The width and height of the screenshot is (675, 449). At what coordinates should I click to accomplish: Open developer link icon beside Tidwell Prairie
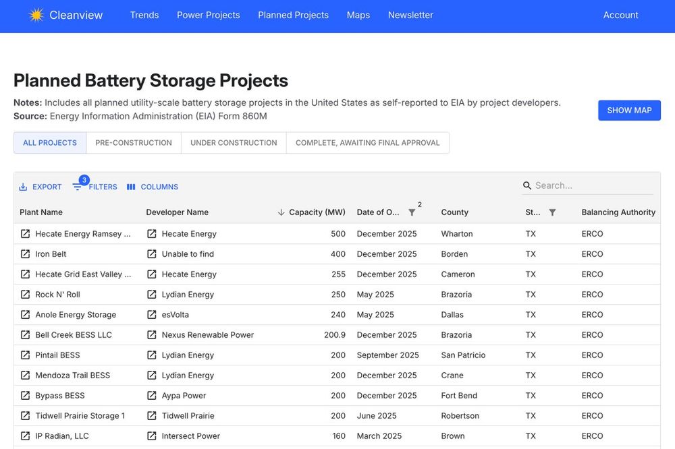coord(151,415)
